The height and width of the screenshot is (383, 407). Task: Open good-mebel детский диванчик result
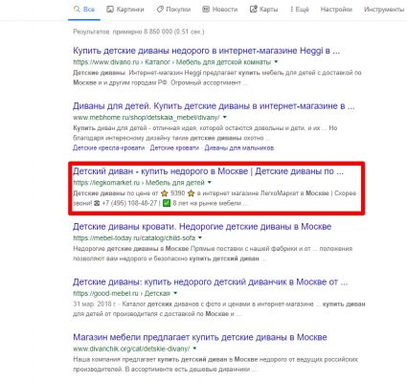[210, 282]
